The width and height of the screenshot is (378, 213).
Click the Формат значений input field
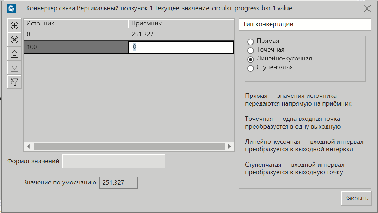point(114,161)
